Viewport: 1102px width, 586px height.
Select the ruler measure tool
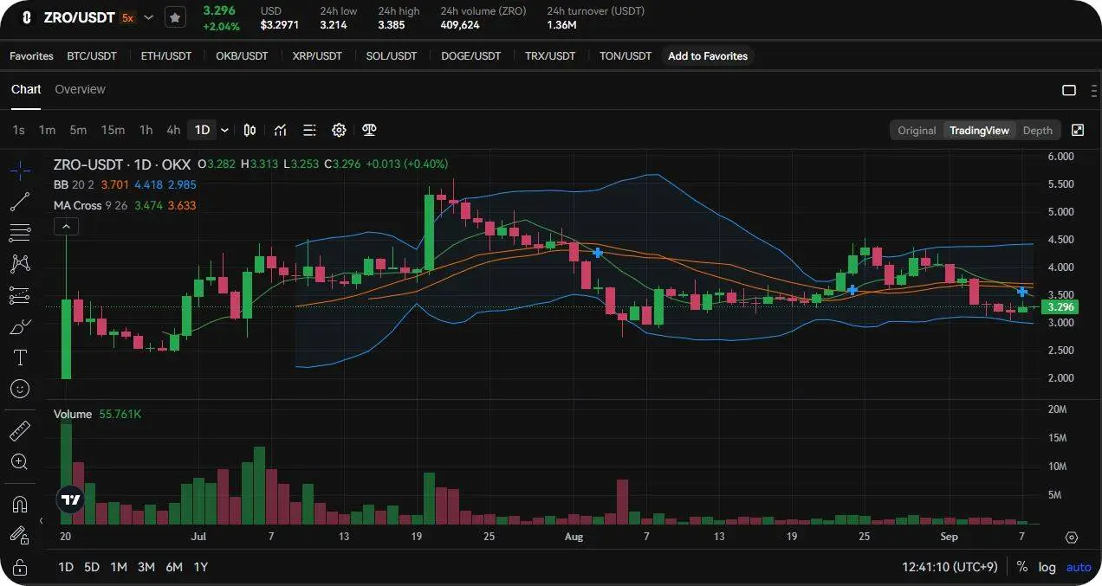(x=20, y=430)
